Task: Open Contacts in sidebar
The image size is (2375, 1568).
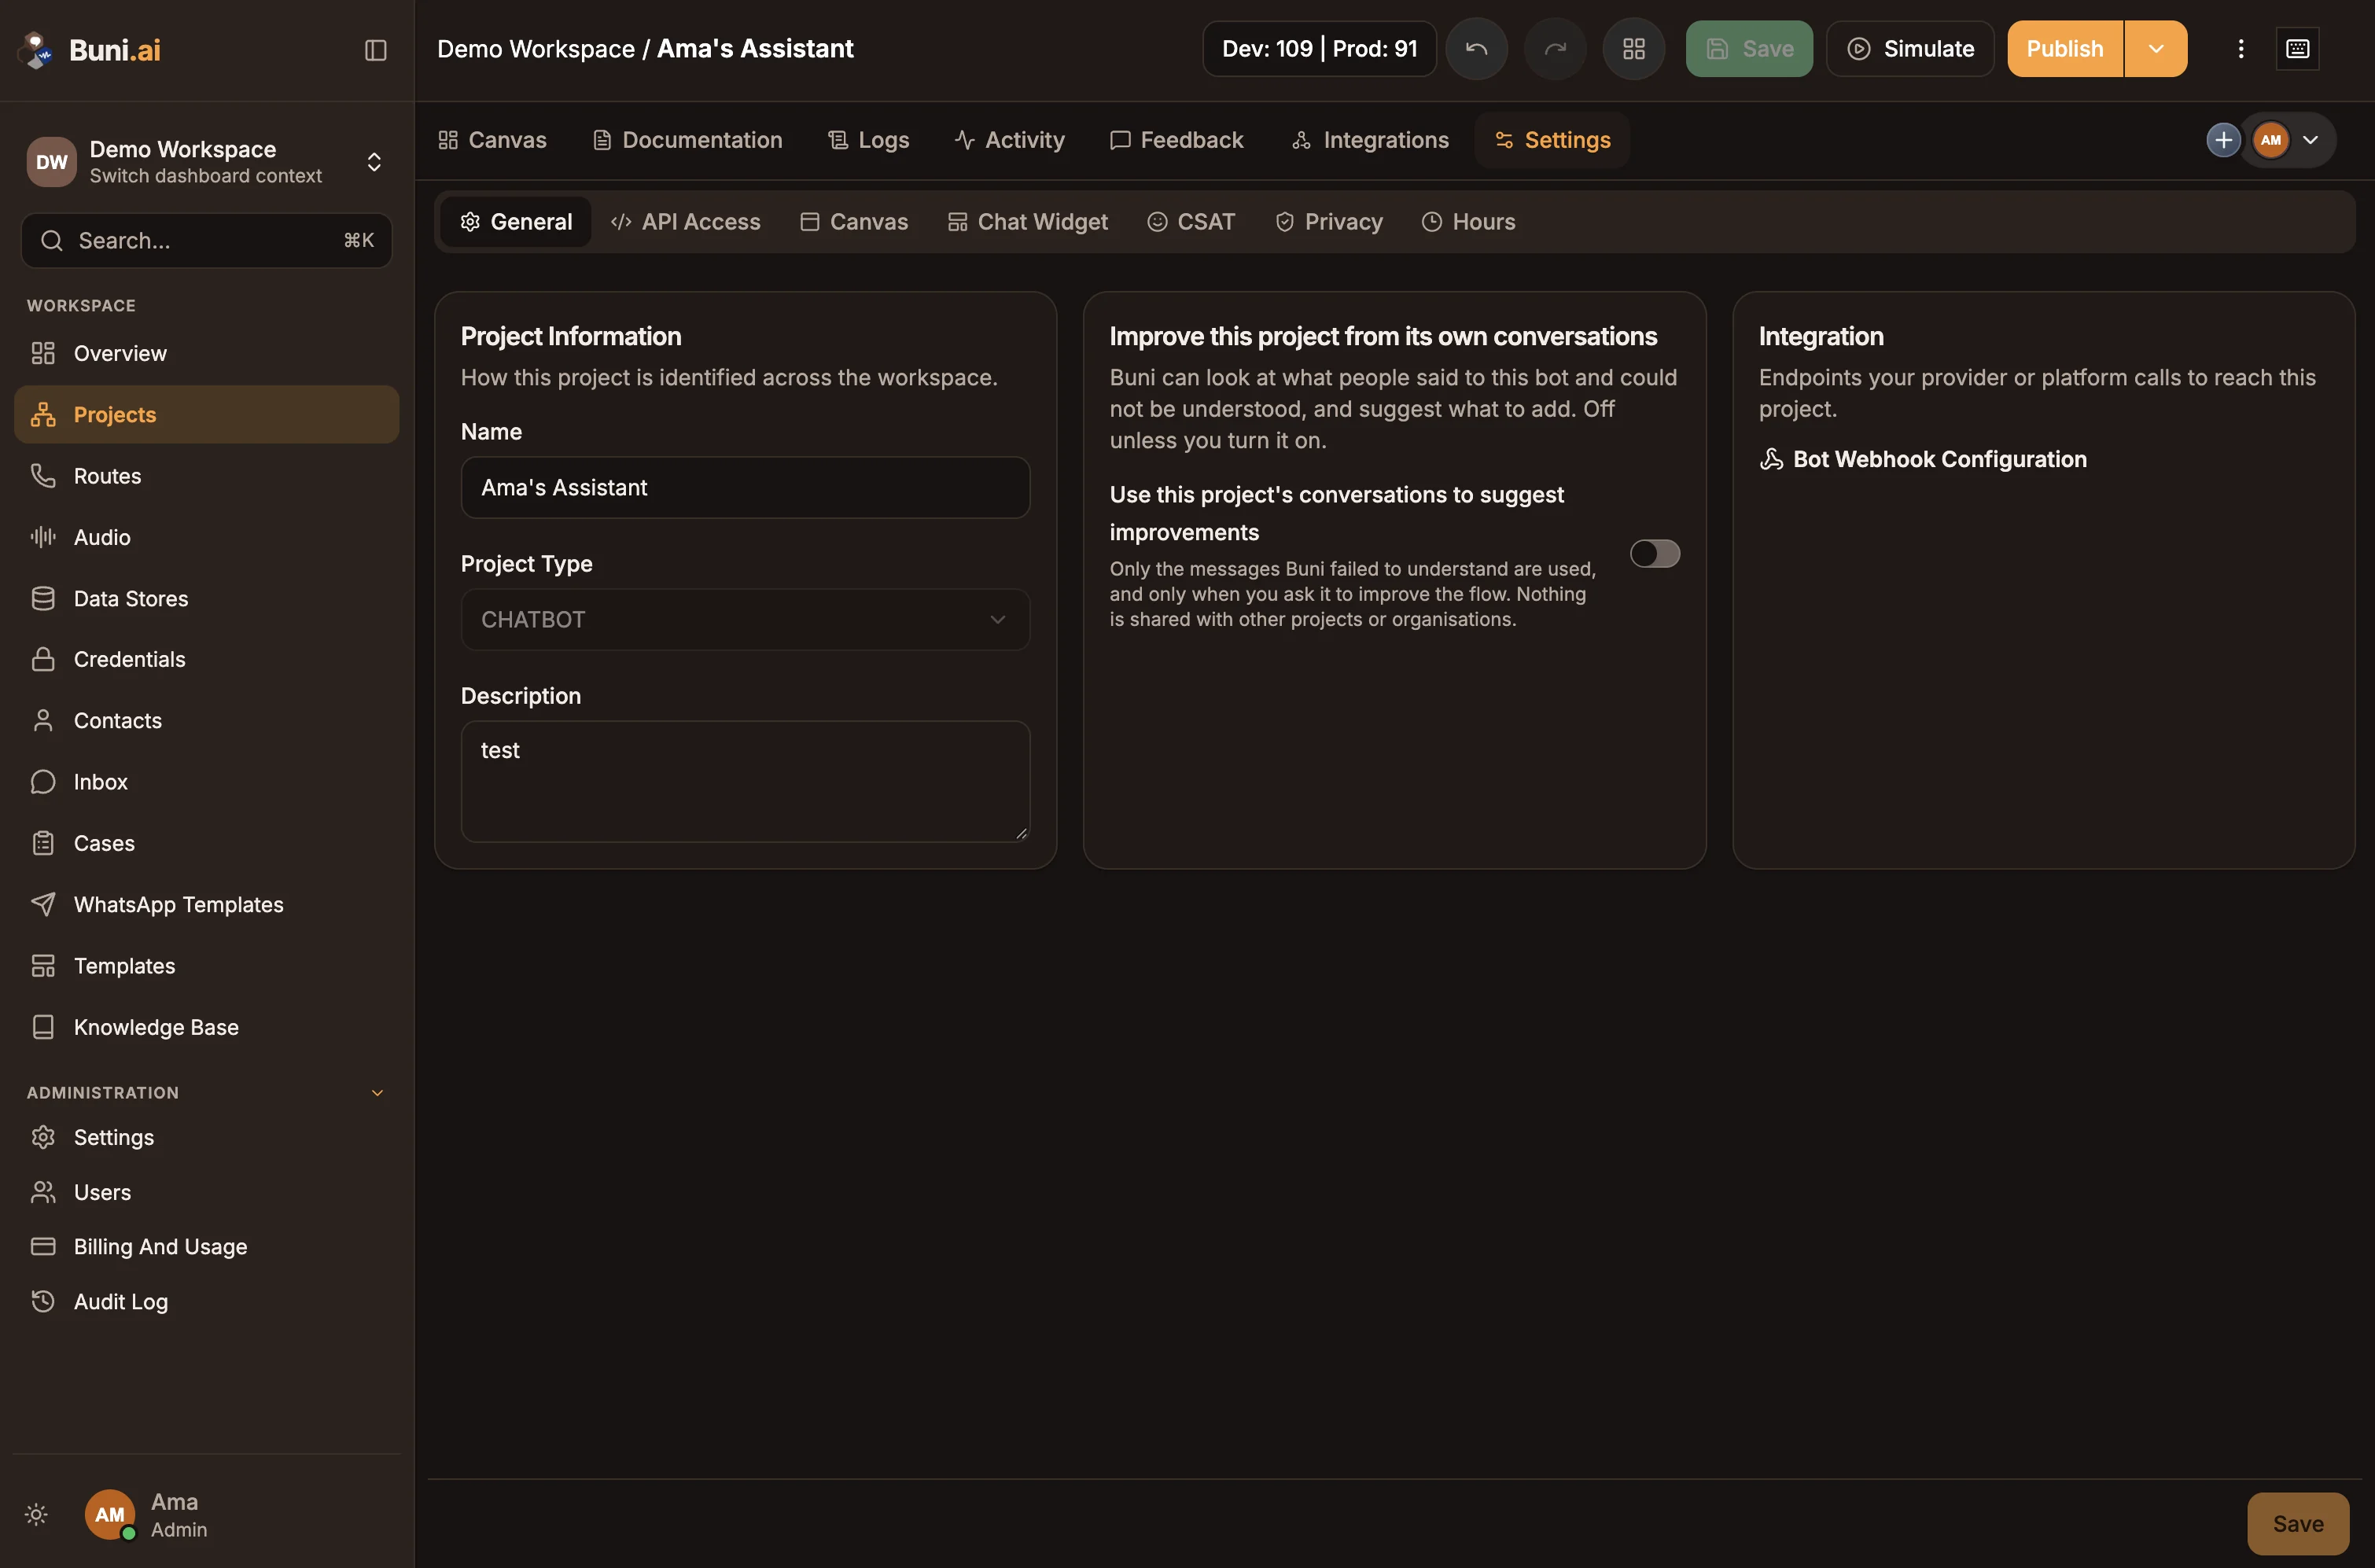Action: click(206, 720)
